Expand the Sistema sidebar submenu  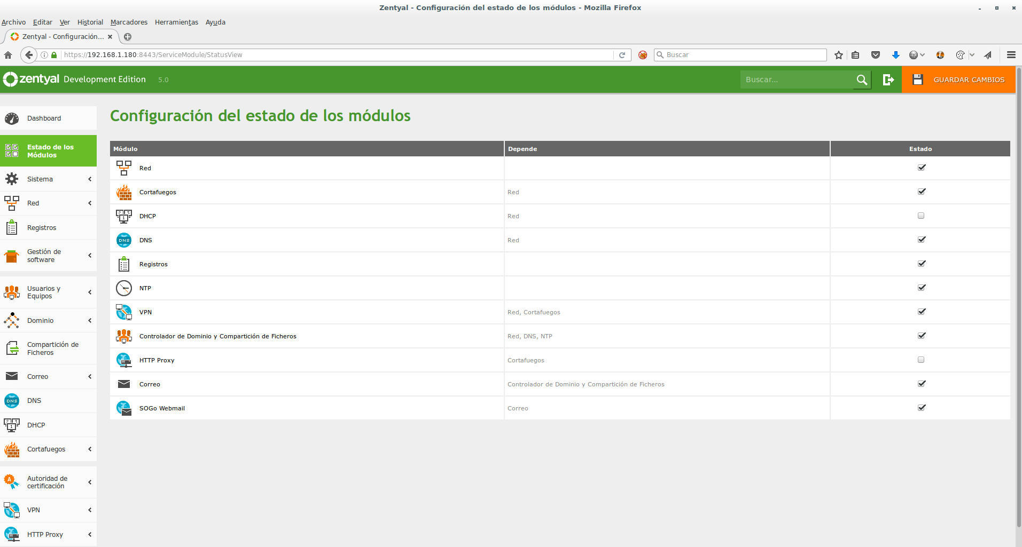pyautogui.click(x=90, y=179)
